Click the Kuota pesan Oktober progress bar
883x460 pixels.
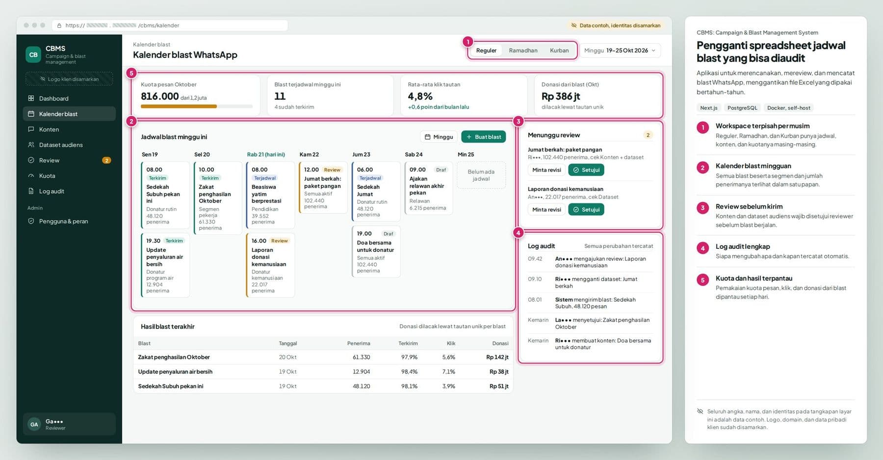point(196,106)
